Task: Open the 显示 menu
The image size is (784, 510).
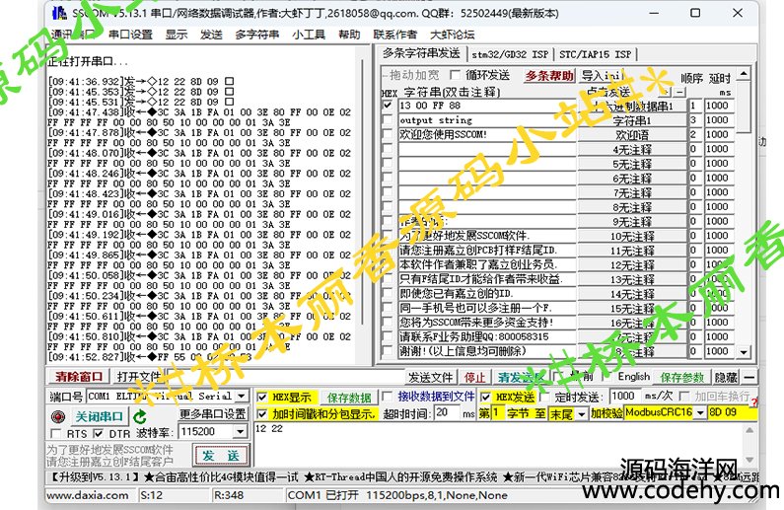Action: pyautogui.click(x=177, y=35)
